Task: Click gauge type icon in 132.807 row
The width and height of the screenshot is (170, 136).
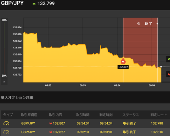Action: click(6, 123)
